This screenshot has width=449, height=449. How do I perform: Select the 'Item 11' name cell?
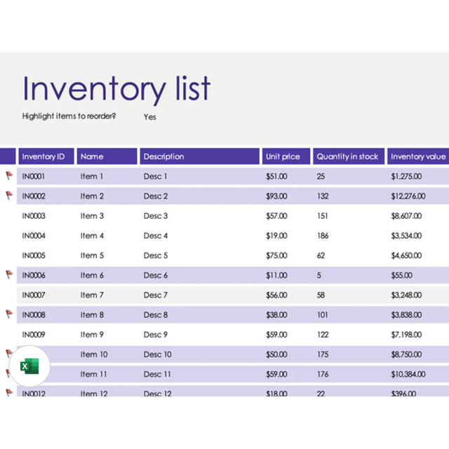click(x=93, y=374)
